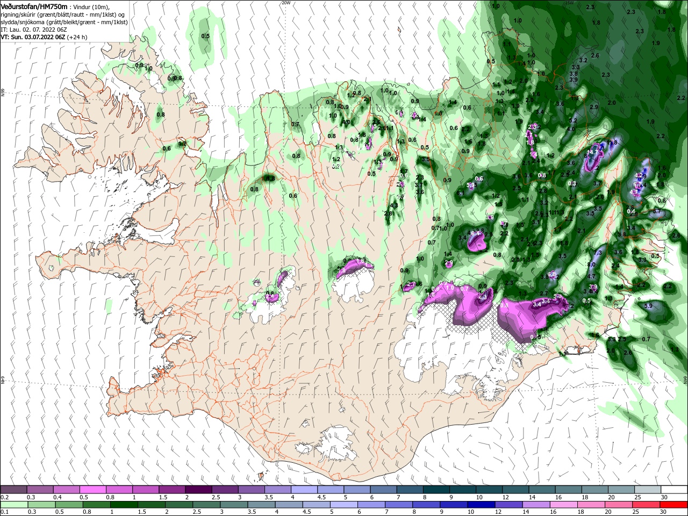Click the 2.5 swatch in the rain legend row
688x516 pixels.
click(x=206, y=505)
